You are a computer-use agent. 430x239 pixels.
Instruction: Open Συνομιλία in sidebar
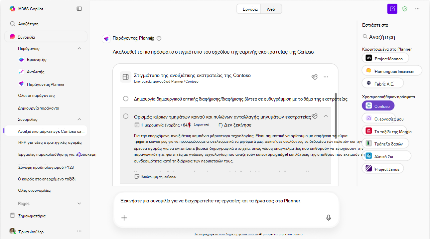point(46,37)
